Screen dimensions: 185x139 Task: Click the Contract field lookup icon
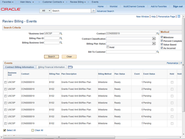pyautogui.click(x=158, y=34)
